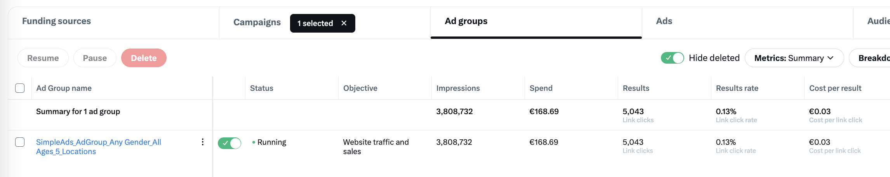Click the Resume button

[43, 58]
